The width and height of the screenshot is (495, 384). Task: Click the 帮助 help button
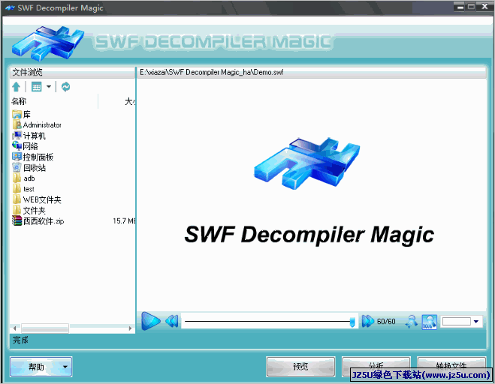tap(41, 367)
